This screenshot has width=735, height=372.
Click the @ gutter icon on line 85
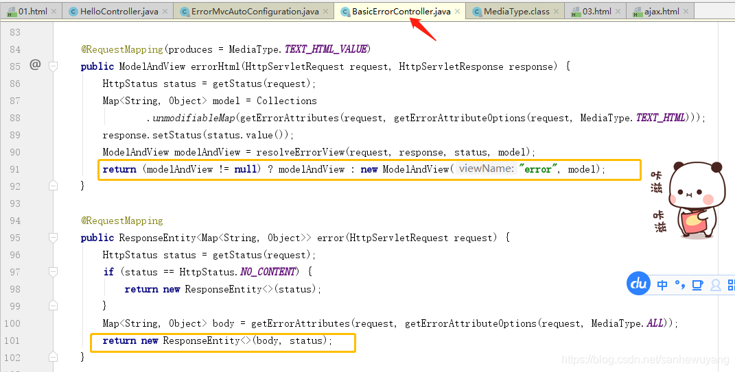35,64
